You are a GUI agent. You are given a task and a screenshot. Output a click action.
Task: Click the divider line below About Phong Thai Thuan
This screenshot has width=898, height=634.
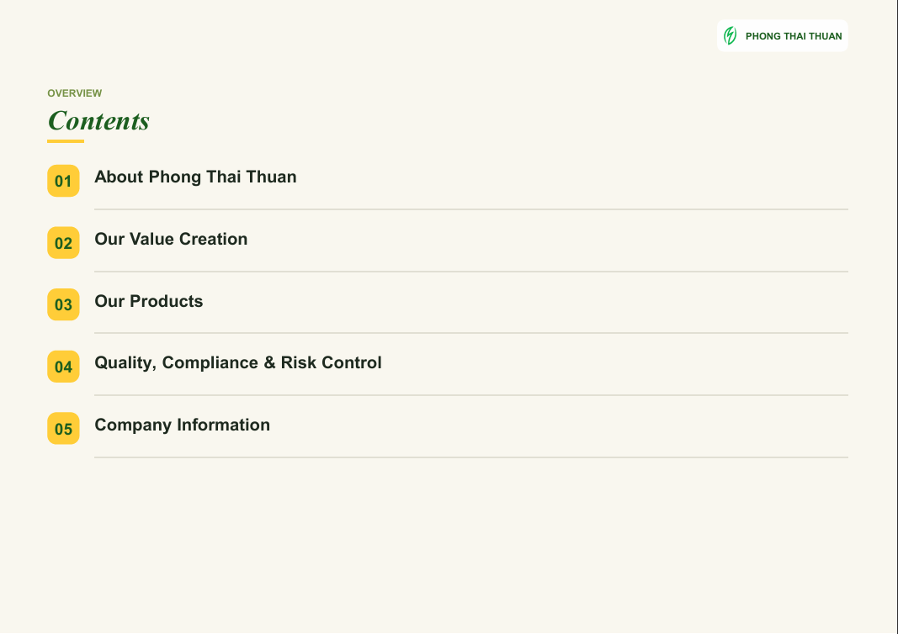click(470, 209)
